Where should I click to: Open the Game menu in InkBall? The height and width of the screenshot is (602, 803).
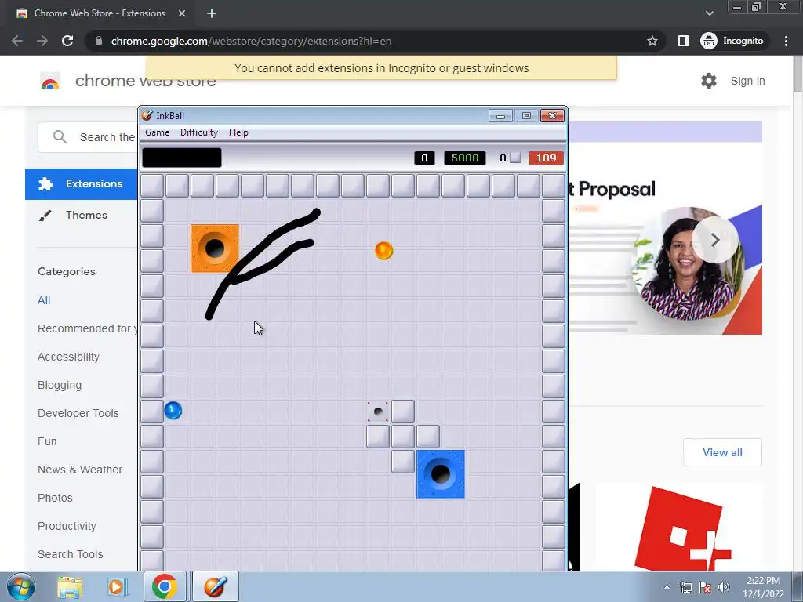pyautogui.click(x=157, y=132)
